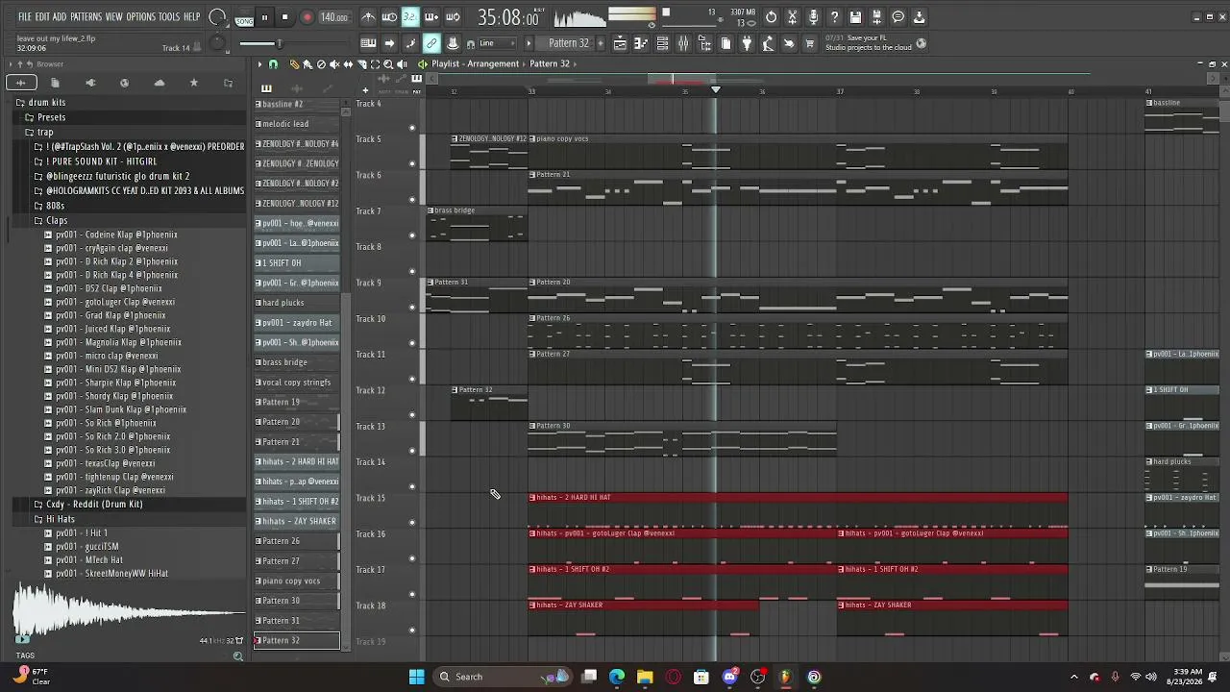Click the main volume knob

click(x=218, y=17)
